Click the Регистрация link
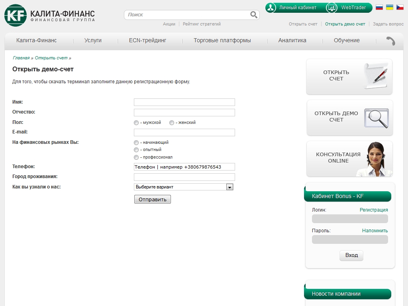Viewport: 408px width, 306px height. (373, 210)
